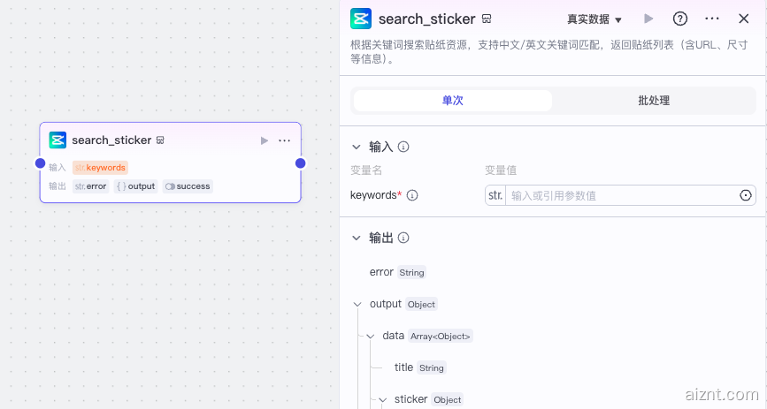Open the node's three-dot menu on canvas
This screenshot has width=767, height=409.
coord(284,140)
